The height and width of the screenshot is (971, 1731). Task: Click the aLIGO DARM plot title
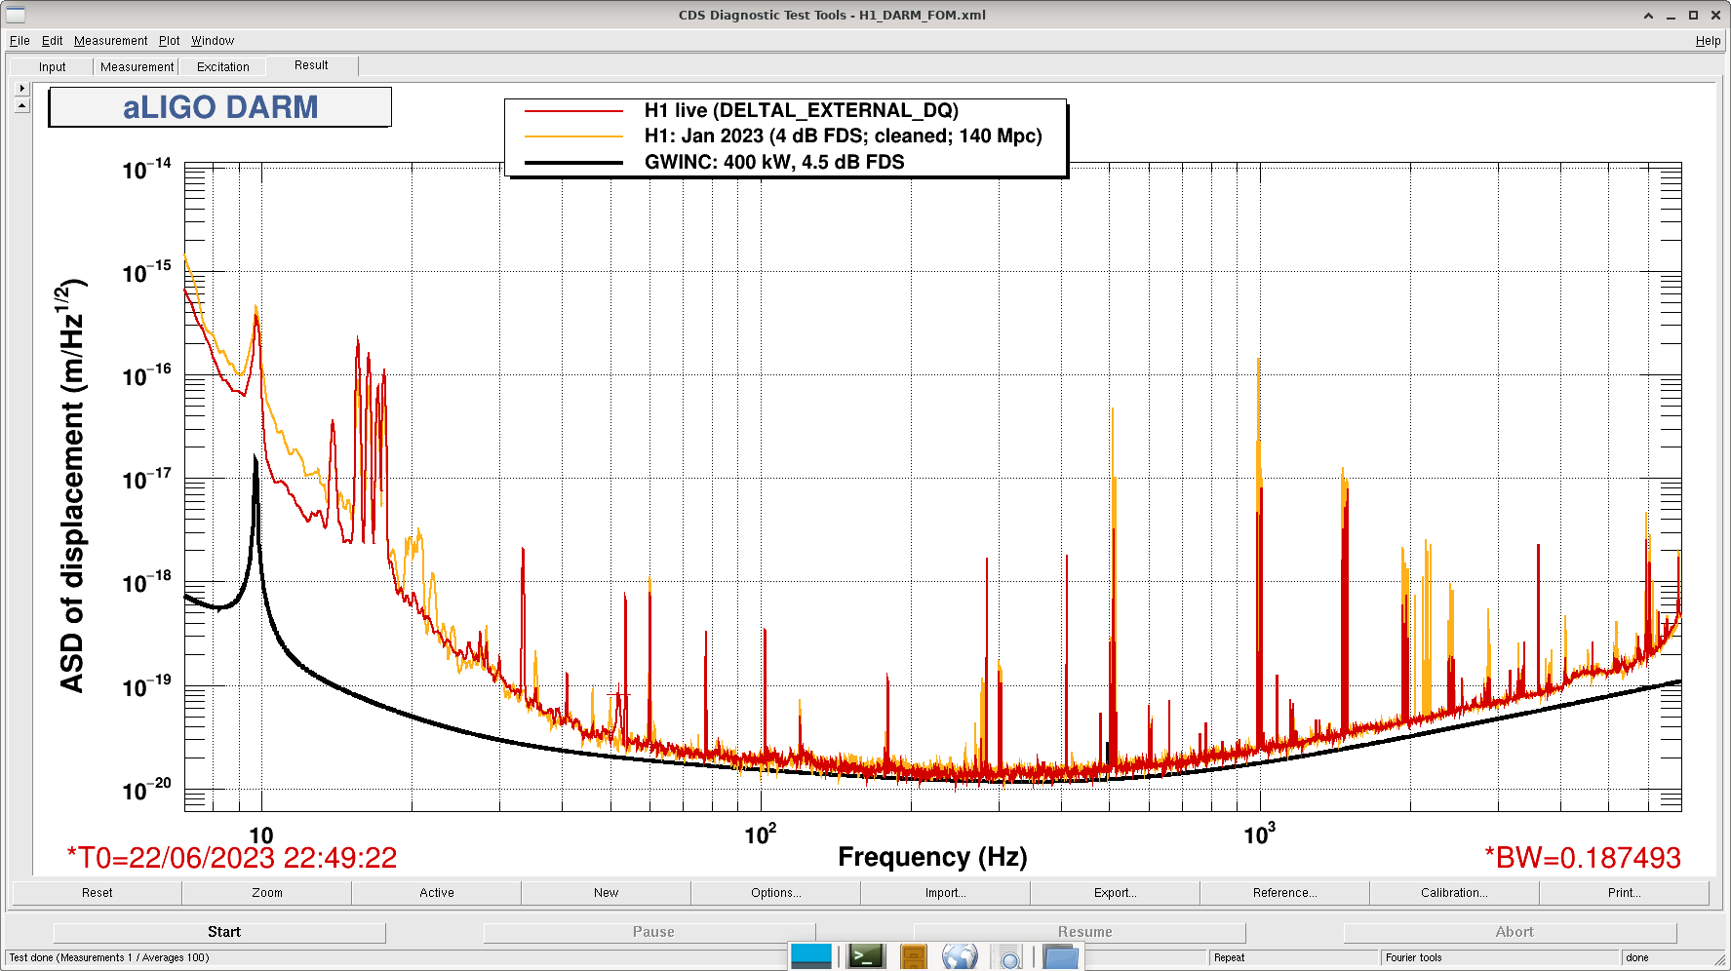(x=220, y=107)
